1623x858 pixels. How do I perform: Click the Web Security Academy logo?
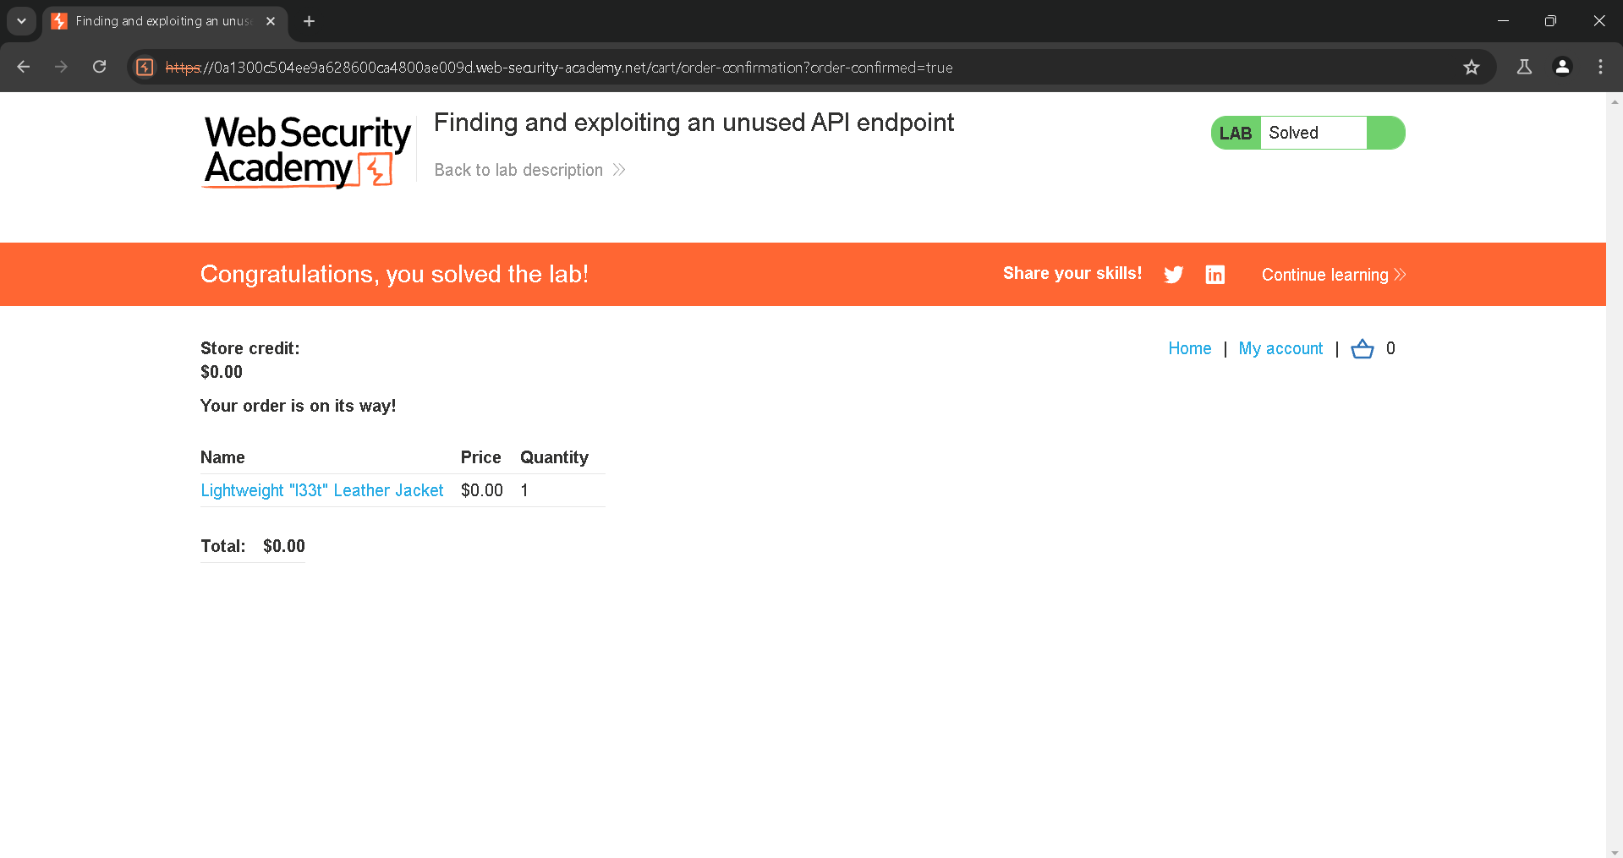pos(307,152)
